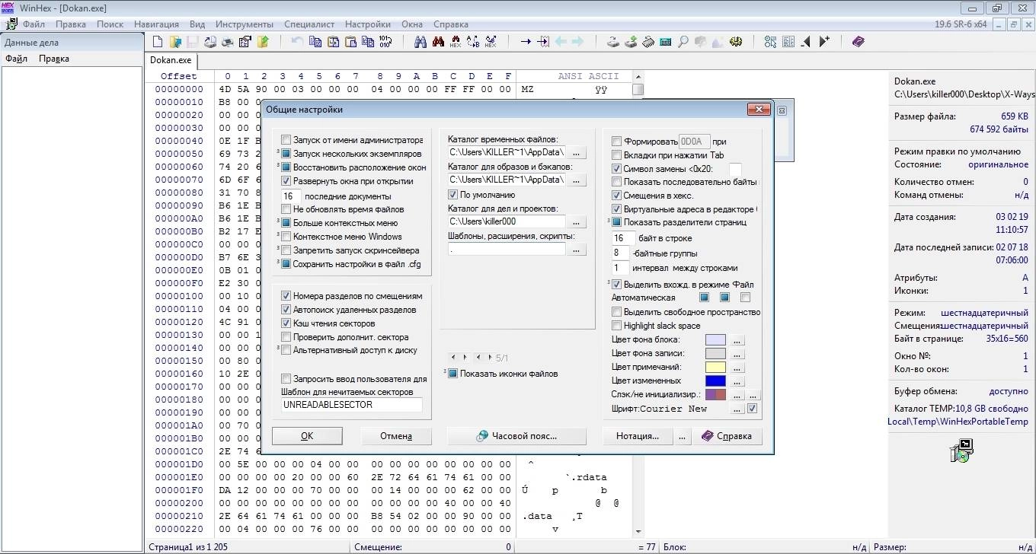The width and height of the screenshot is (1036, 554).
Task: Enable 'Запретить запуск скринсейвера' checkbox
Action: (x=286, y=250)
